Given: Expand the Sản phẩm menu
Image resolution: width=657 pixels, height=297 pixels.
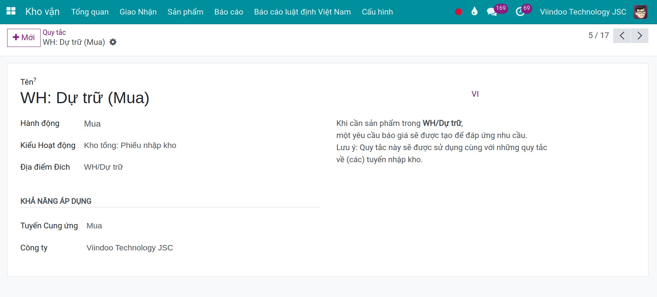Looking at the screenshot, I should click(x=185, y=12).
